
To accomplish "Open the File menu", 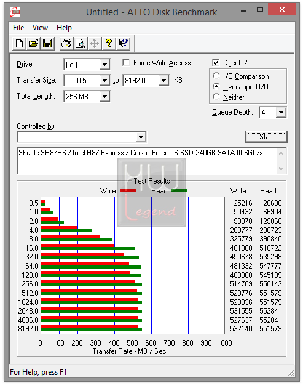I will (18, 28).
